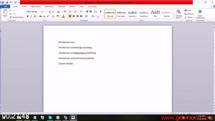
Task: Click the Text Highlight Color marker icon
Action: click(58, 16)
